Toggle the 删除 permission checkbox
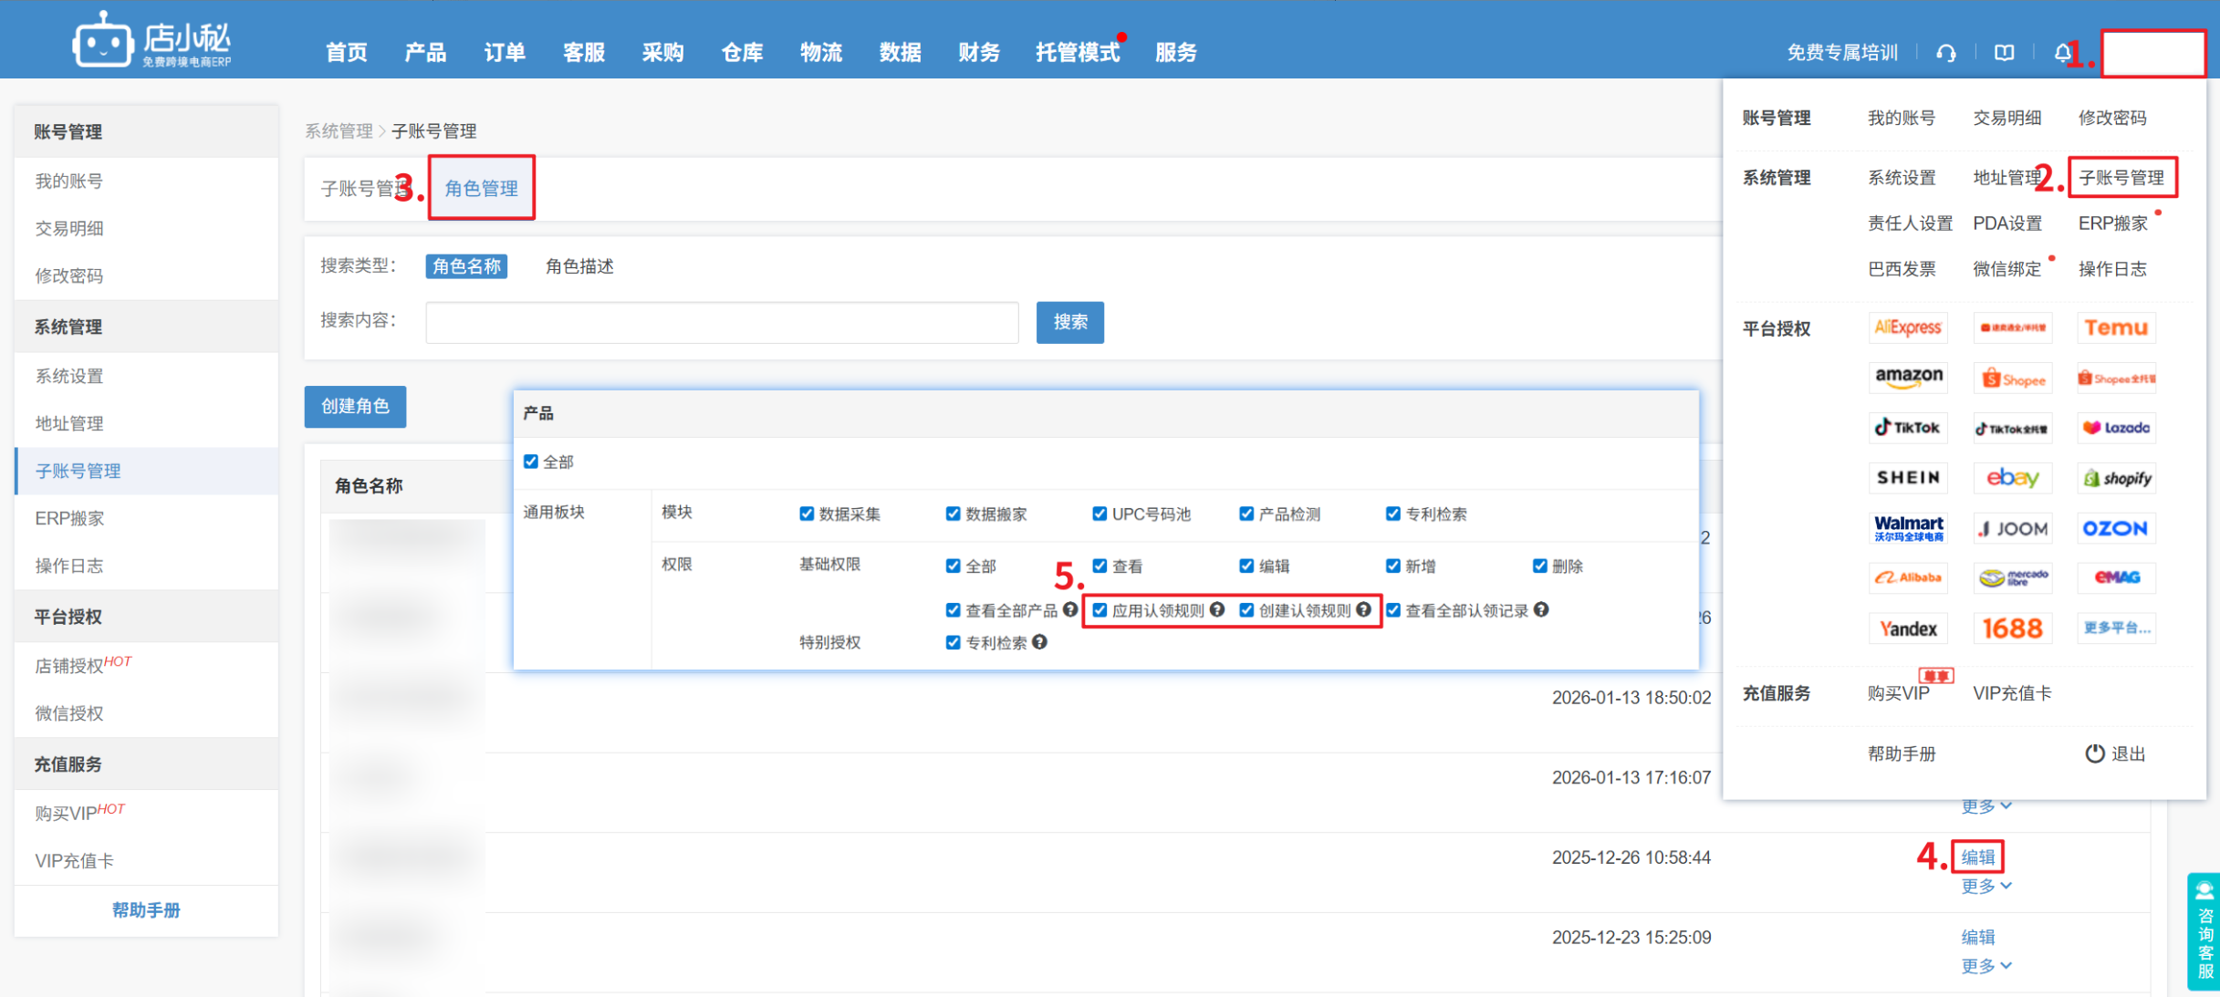Viewport: 2220px width, 997px height. point(1540,566)
